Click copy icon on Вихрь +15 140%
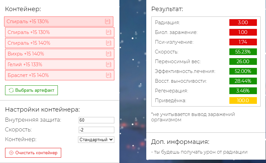The image size is (266, 163). tap(109, 54)
